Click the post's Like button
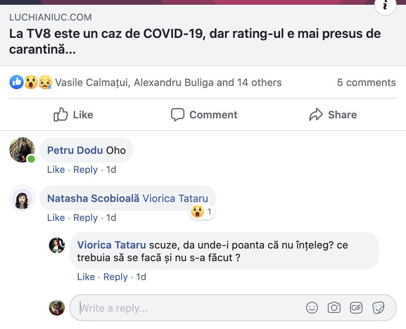The width and height of the screenshot is (406, 329). pyautogui.click(x=73, y=115)
